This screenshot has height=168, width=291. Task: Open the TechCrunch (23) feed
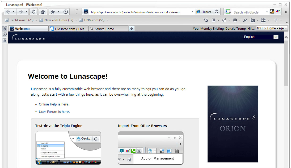pyautogui.click(x=19, y=20)
